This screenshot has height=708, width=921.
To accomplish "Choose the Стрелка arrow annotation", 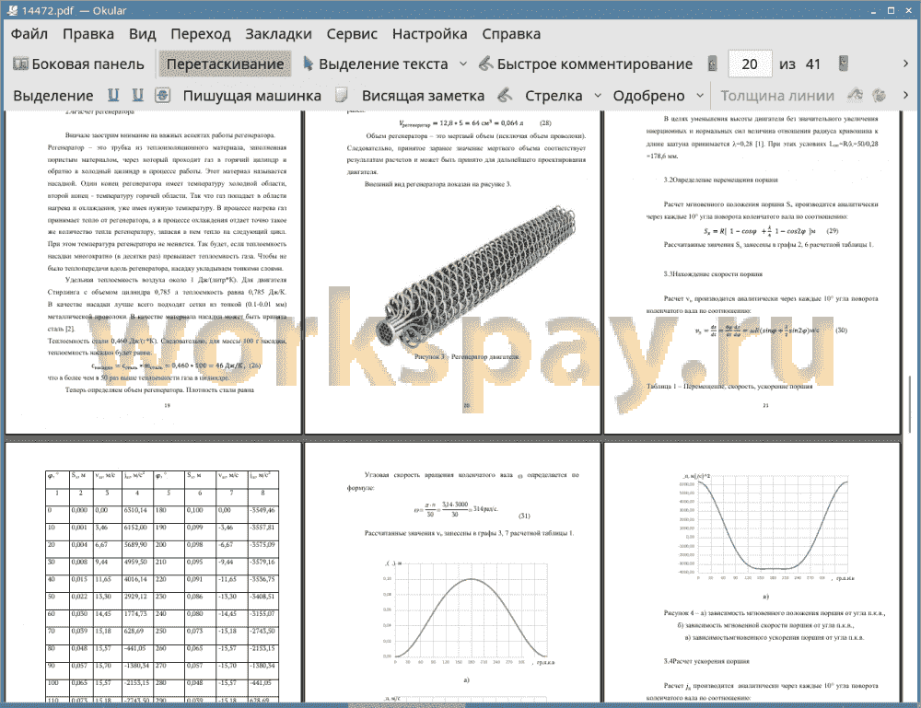I will coord(554,96).
